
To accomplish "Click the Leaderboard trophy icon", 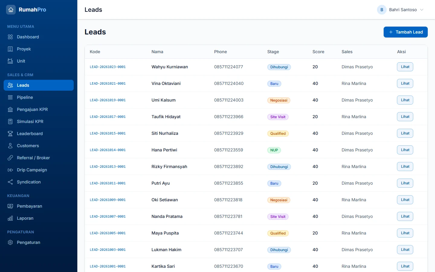I will click(10, 134).
